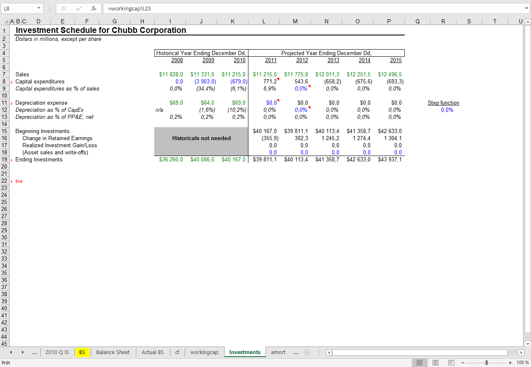
Task: Select the 2015 Ending Investments value $43 937,1
Action: pos(389,159)
